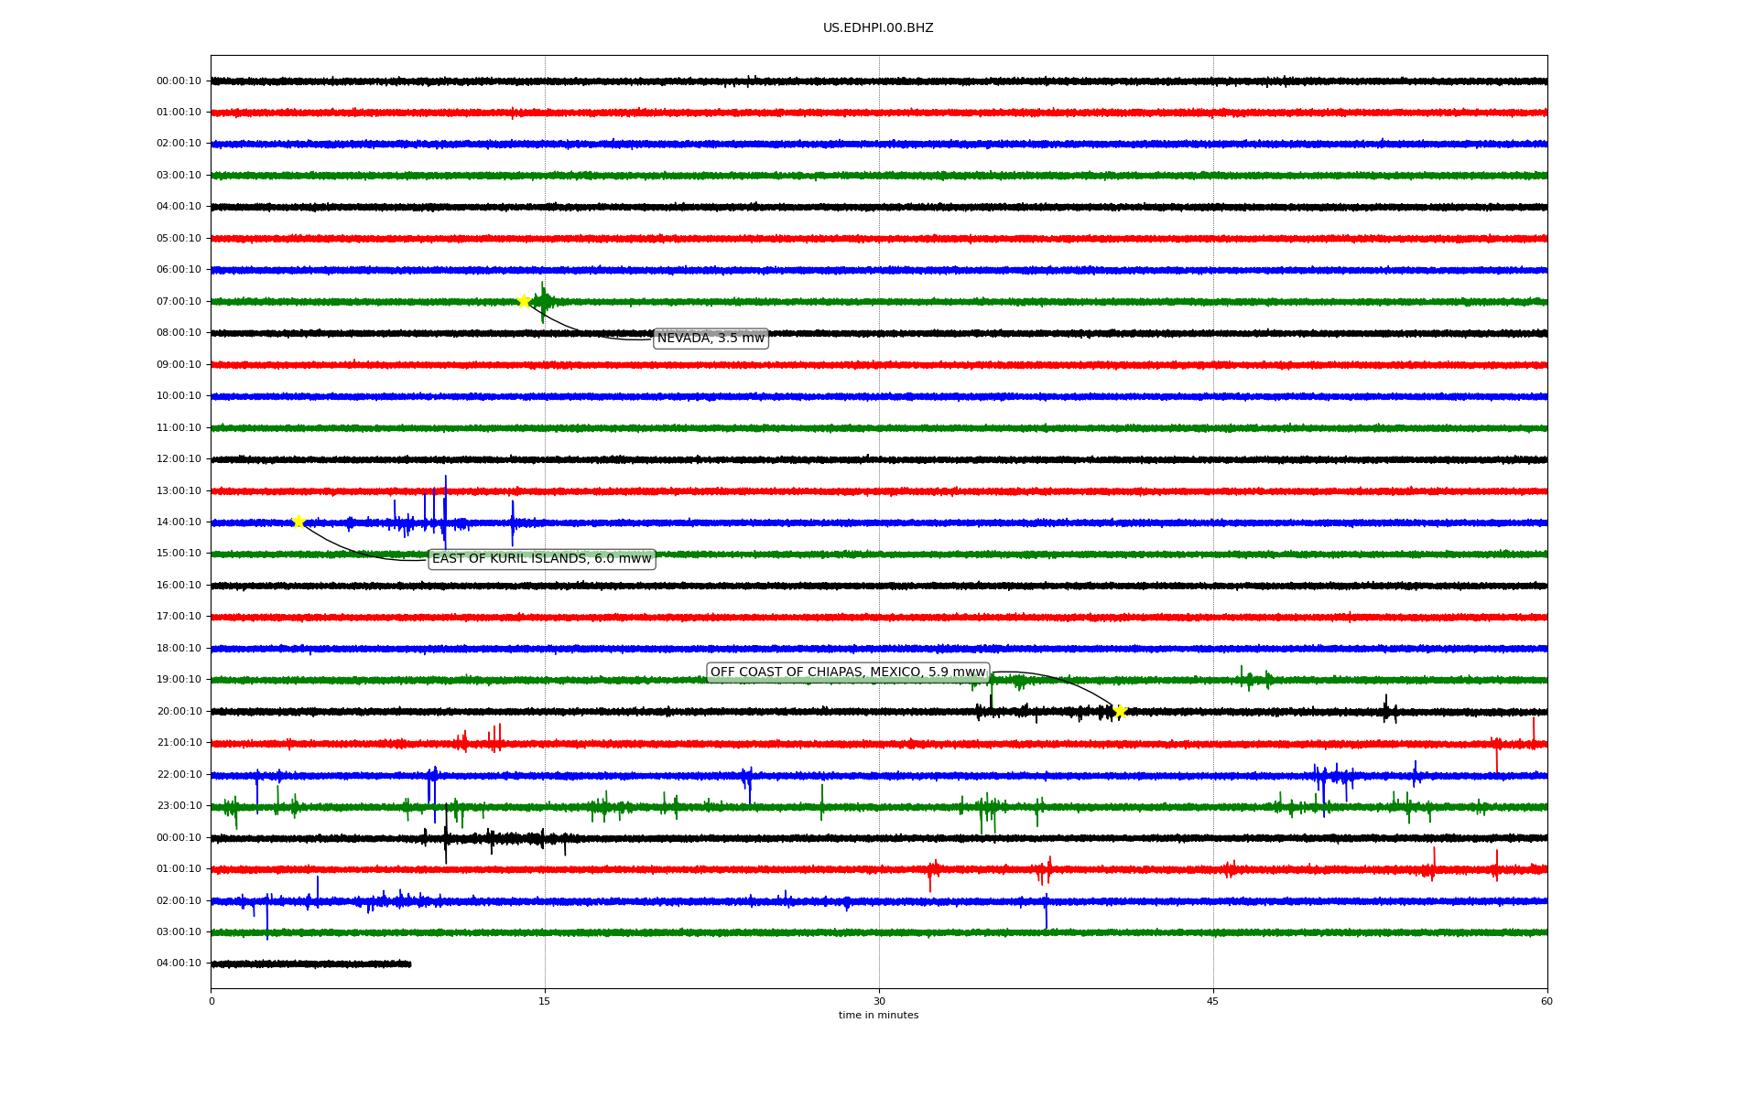This screenshot has width=1758, height=1098.
Task: Click the x-axis tick label 0
Action: 212,1001
